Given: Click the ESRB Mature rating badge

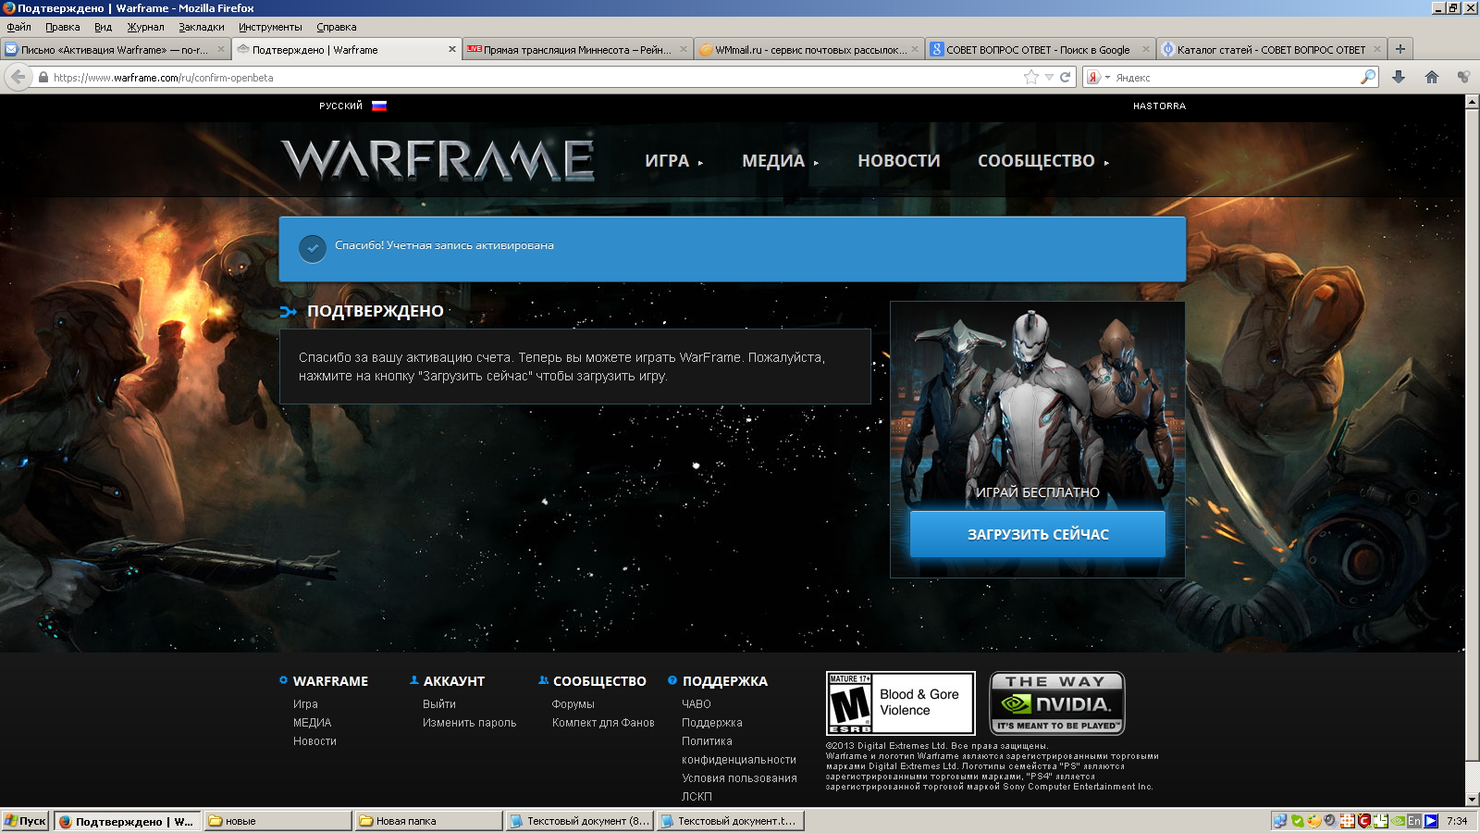Looking at the screenshot, I should [900, 703].
